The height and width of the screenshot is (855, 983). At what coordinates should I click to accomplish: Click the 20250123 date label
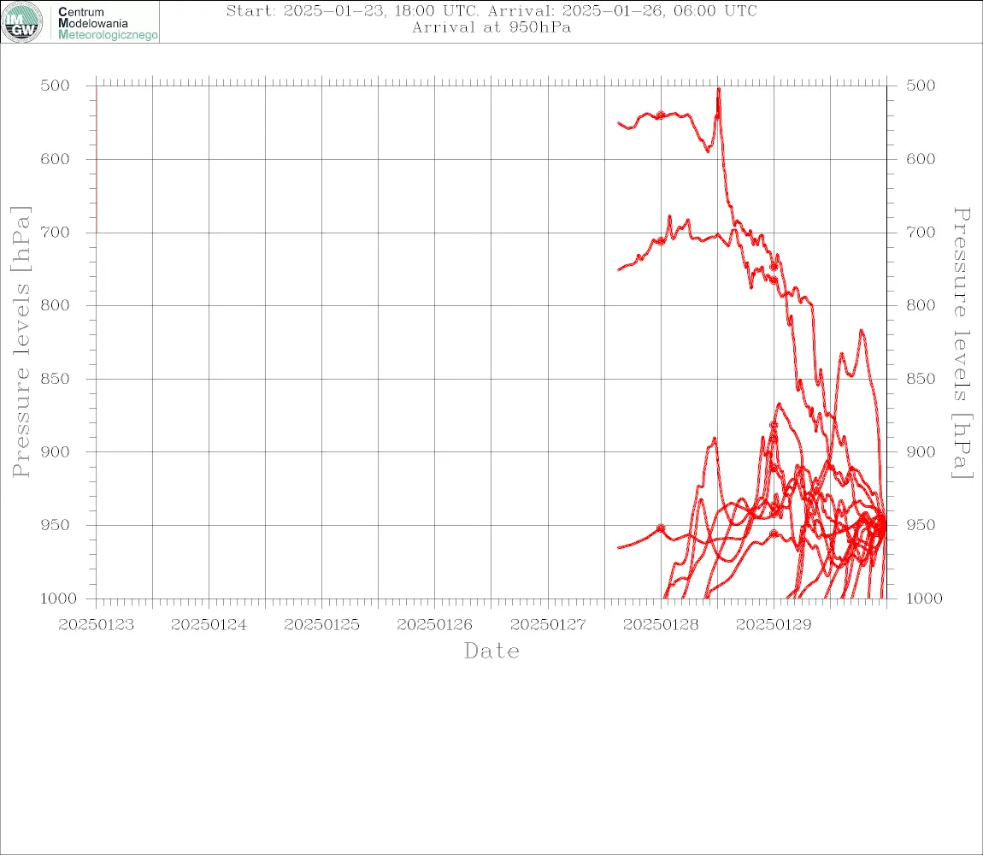(x=96, y=625)
